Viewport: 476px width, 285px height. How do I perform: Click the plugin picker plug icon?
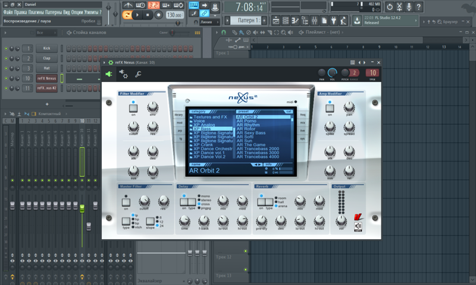[334, 21]
